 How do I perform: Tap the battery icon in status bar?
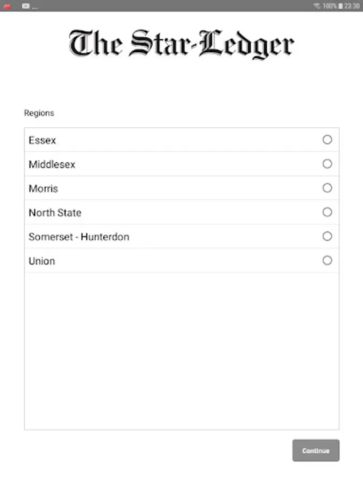(x=340, y=6)
